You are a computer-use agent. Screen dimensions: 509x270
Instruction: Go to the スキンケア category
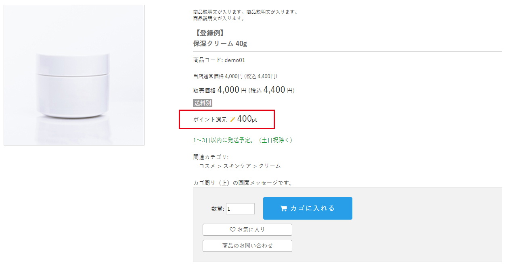tap(237, 166)
